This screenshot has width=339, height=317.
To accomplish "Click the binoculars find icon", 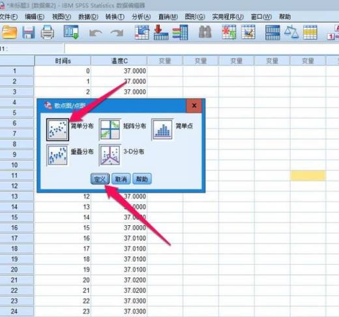I will point(205,32).
